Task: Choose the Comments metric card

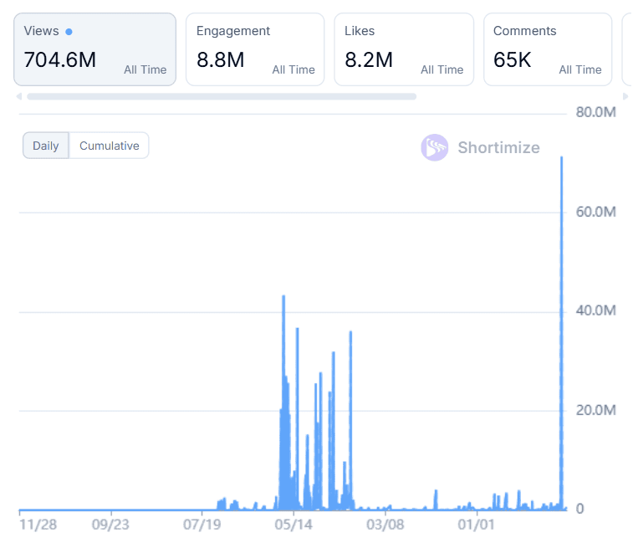Action: (547, 49)
